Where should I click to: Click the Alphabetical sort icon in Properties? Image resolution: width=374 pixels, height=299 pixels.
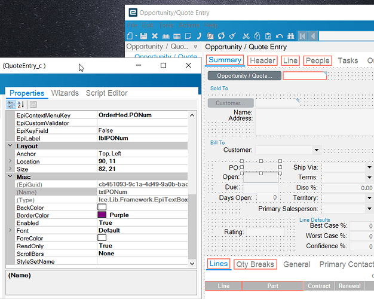(21, 105)
